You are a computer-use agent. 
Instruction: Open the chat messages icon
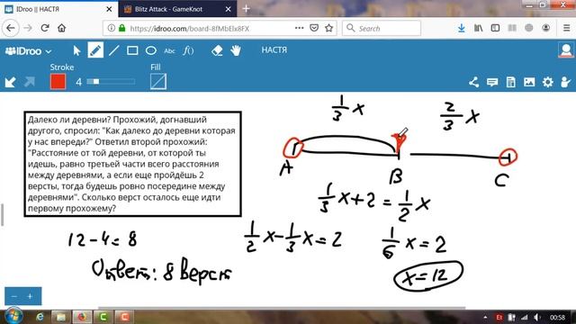tap(492, 82)
